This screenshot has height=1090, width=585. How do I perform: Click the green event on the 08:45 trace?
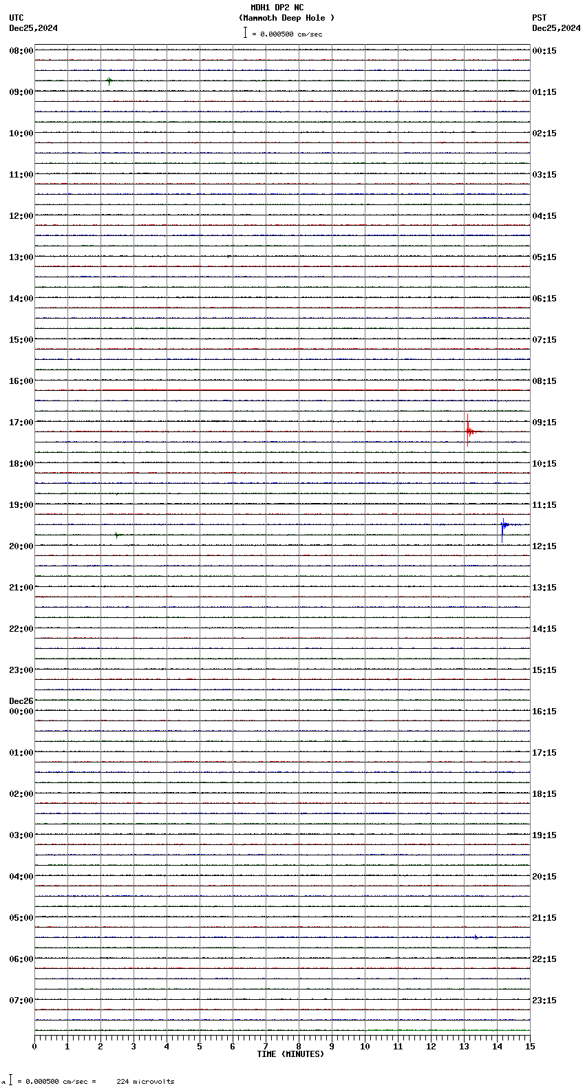tap(109, 81)
